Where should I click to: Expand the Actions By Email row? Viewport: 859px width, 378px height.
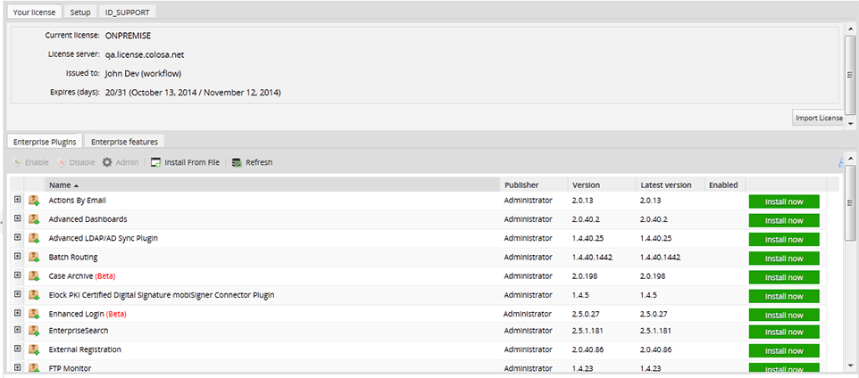click(x=18, y=201)
